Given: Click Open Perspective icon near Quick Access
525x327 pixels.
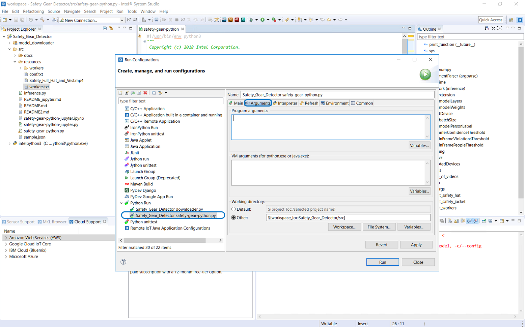Looking at the screenshot, I should tap(511, 20).
